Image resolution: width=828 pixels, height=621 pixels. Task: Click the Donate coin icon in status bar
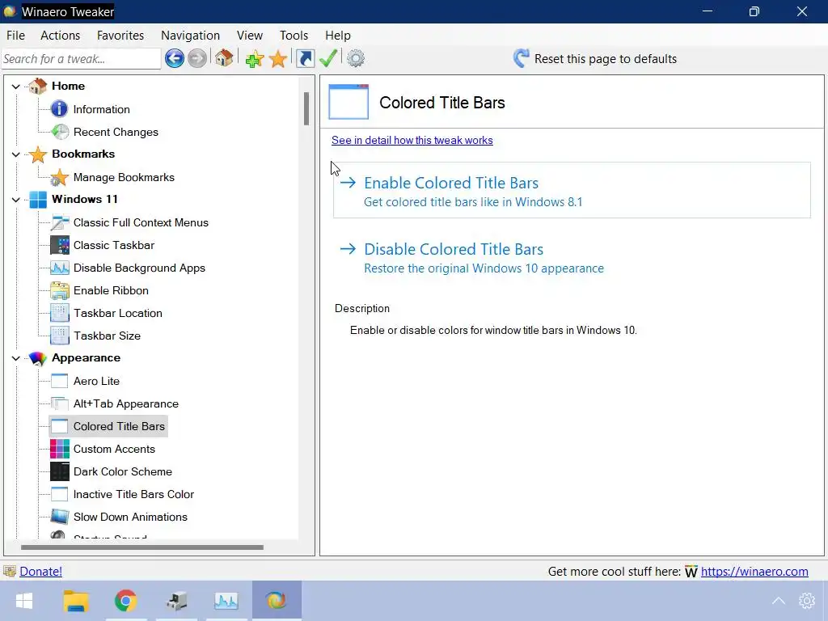coord(10,572)
